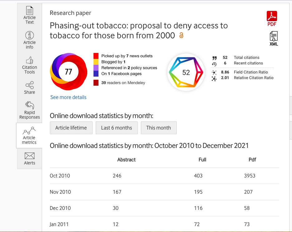Download the article PDF

pyautogui.click(x=272, y=19)
